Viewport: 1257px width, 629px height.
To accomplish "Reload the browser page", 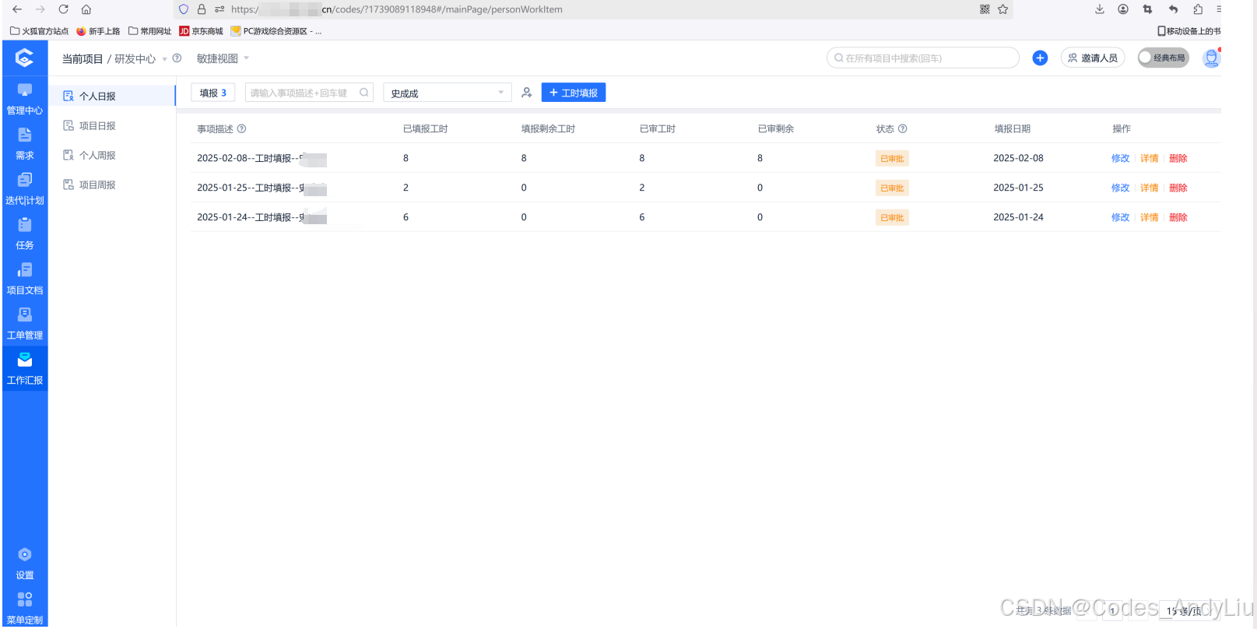I will 63,9.
